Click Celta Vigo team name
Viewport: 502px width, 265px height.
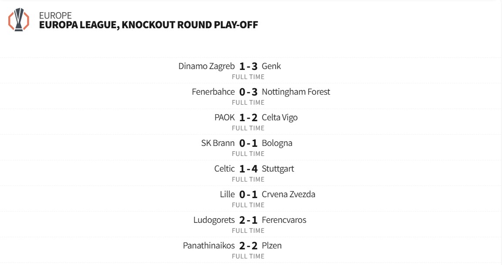click(280, 117)
